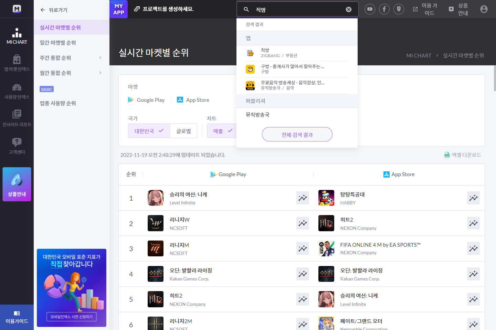Image resolution: width=496 pixels, height=330 pixels.
Task: Toggle Google Play market filter
Action: tap(146, 100)
